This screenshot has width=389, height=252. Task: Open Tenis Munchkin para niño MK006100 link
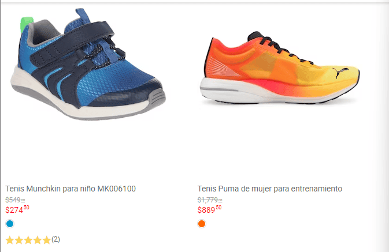pyautogui.click(x=71, y=189)
